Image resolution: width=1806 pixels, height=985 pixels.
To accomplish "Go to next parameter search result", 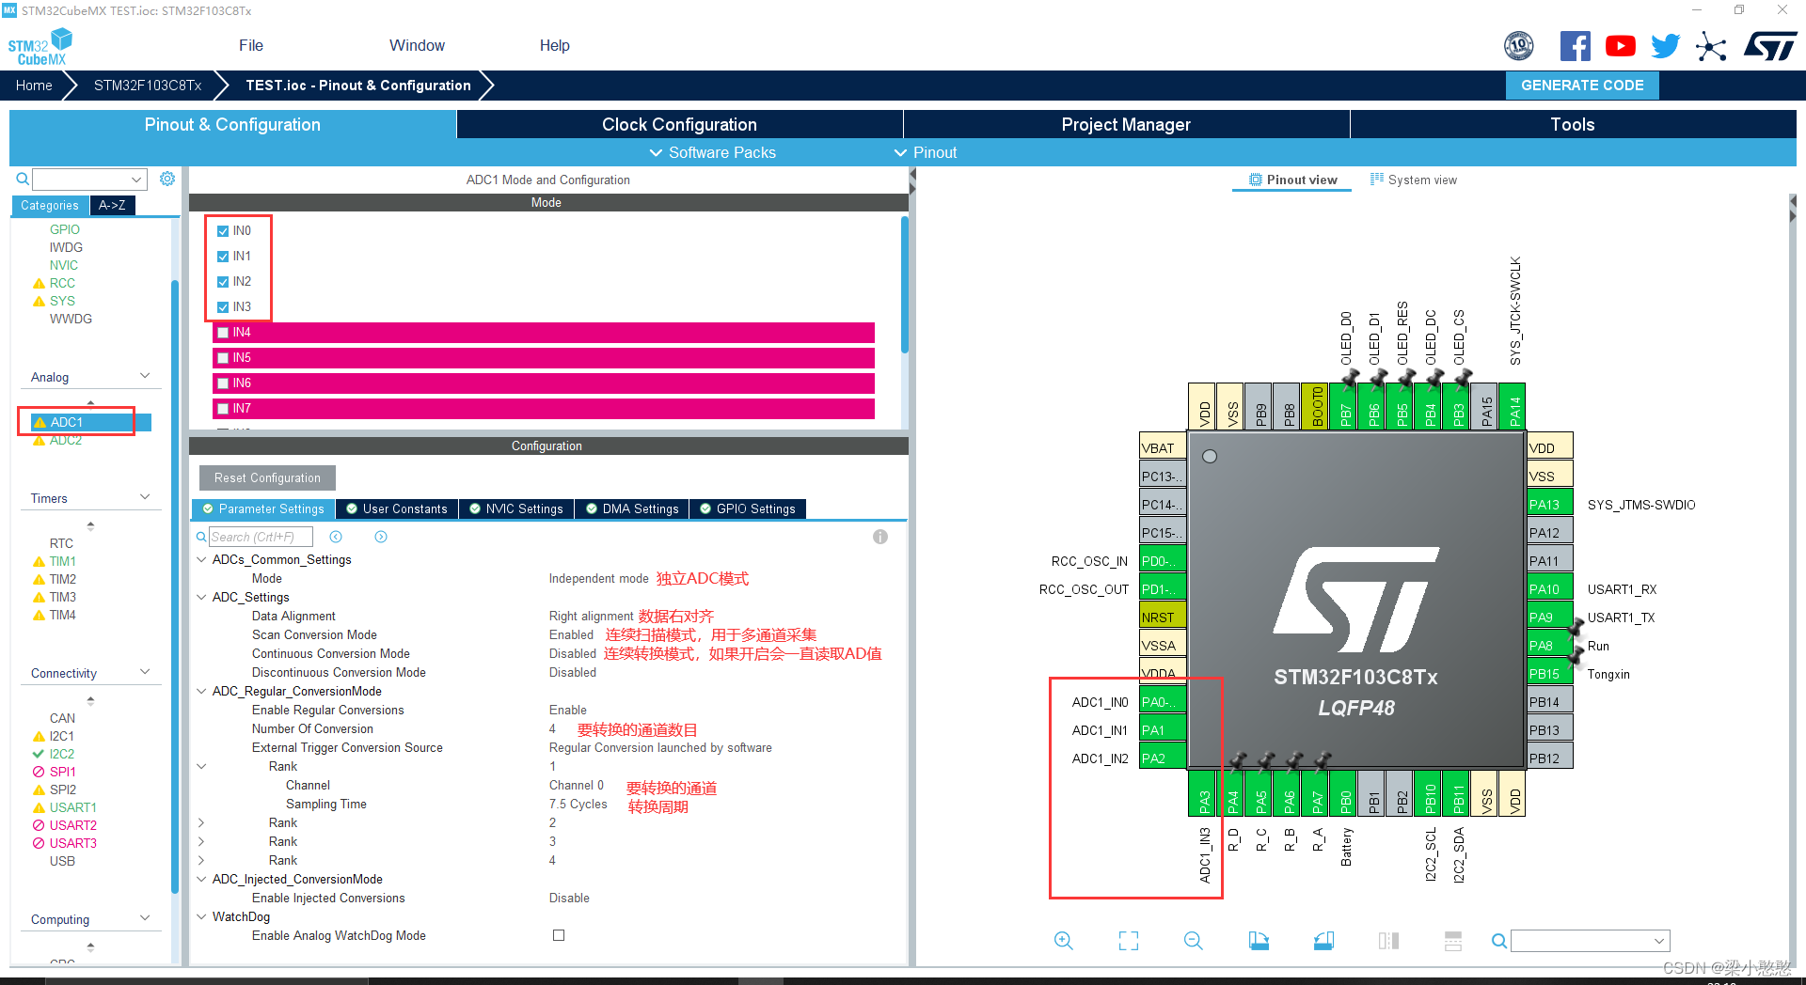I will 381,537.
